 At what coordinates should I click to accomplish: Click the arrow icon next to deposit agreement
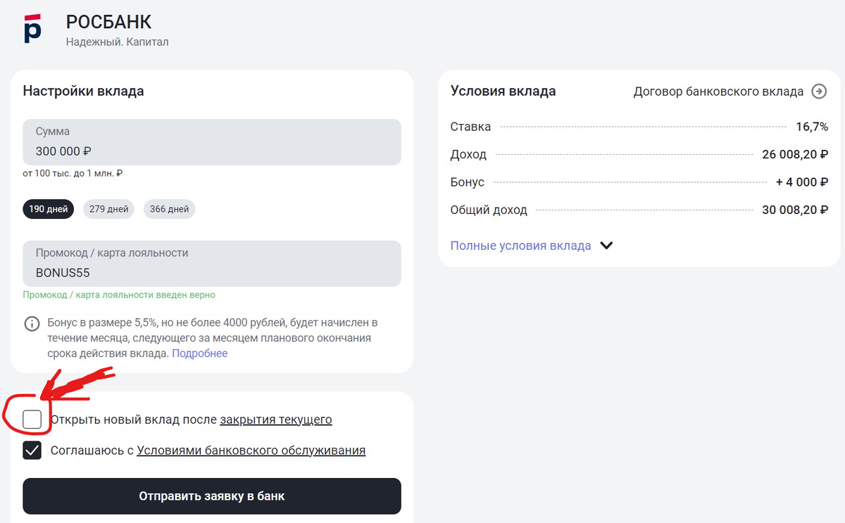pos(819,92)
